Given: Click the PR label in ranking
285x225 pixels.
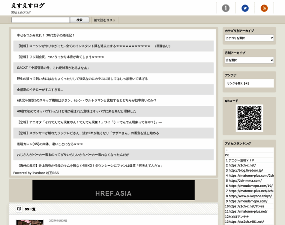Looking at the screenshot, I should tap(227, 155).
